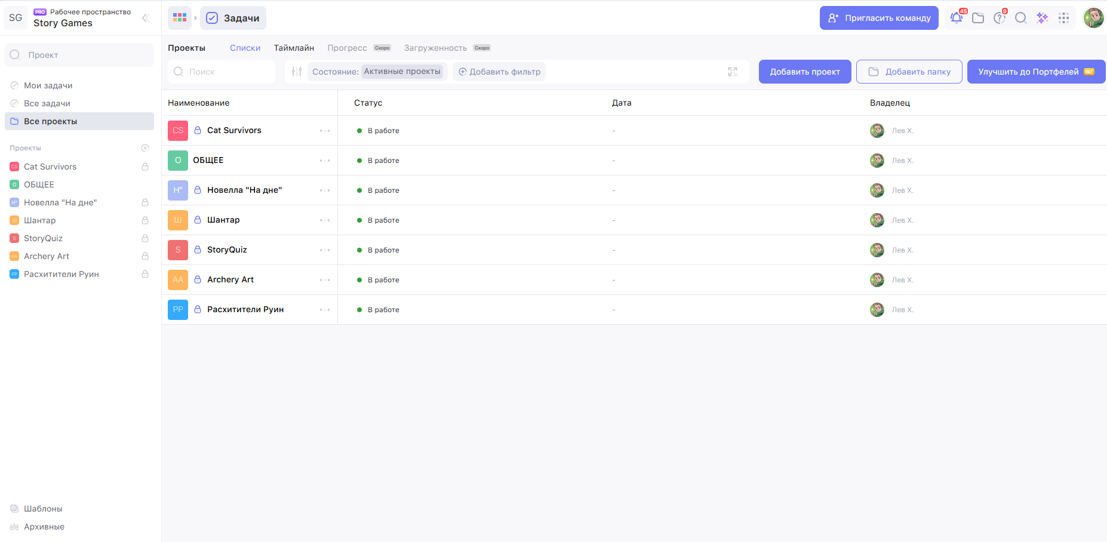
Task: Open the Активные проекты state dropdown
Action: click(402, 72)
